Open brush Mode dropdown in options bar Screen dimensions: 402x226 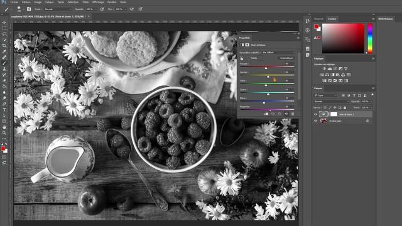click(58, 9)
